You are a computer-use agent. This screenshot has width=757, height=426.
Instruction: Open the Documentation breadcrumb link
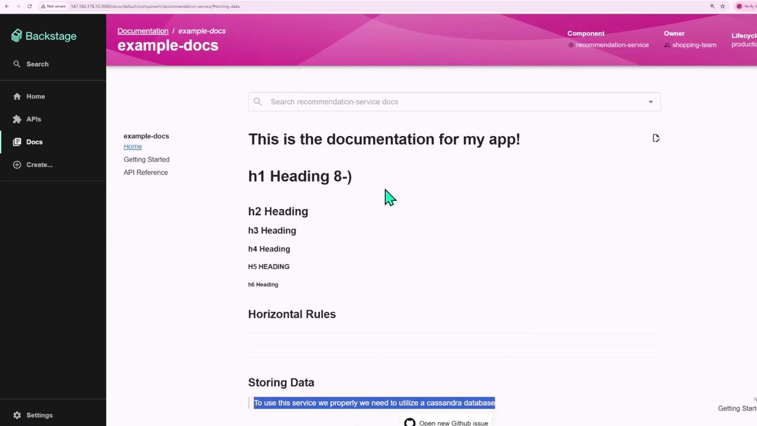tap(143, 31)
